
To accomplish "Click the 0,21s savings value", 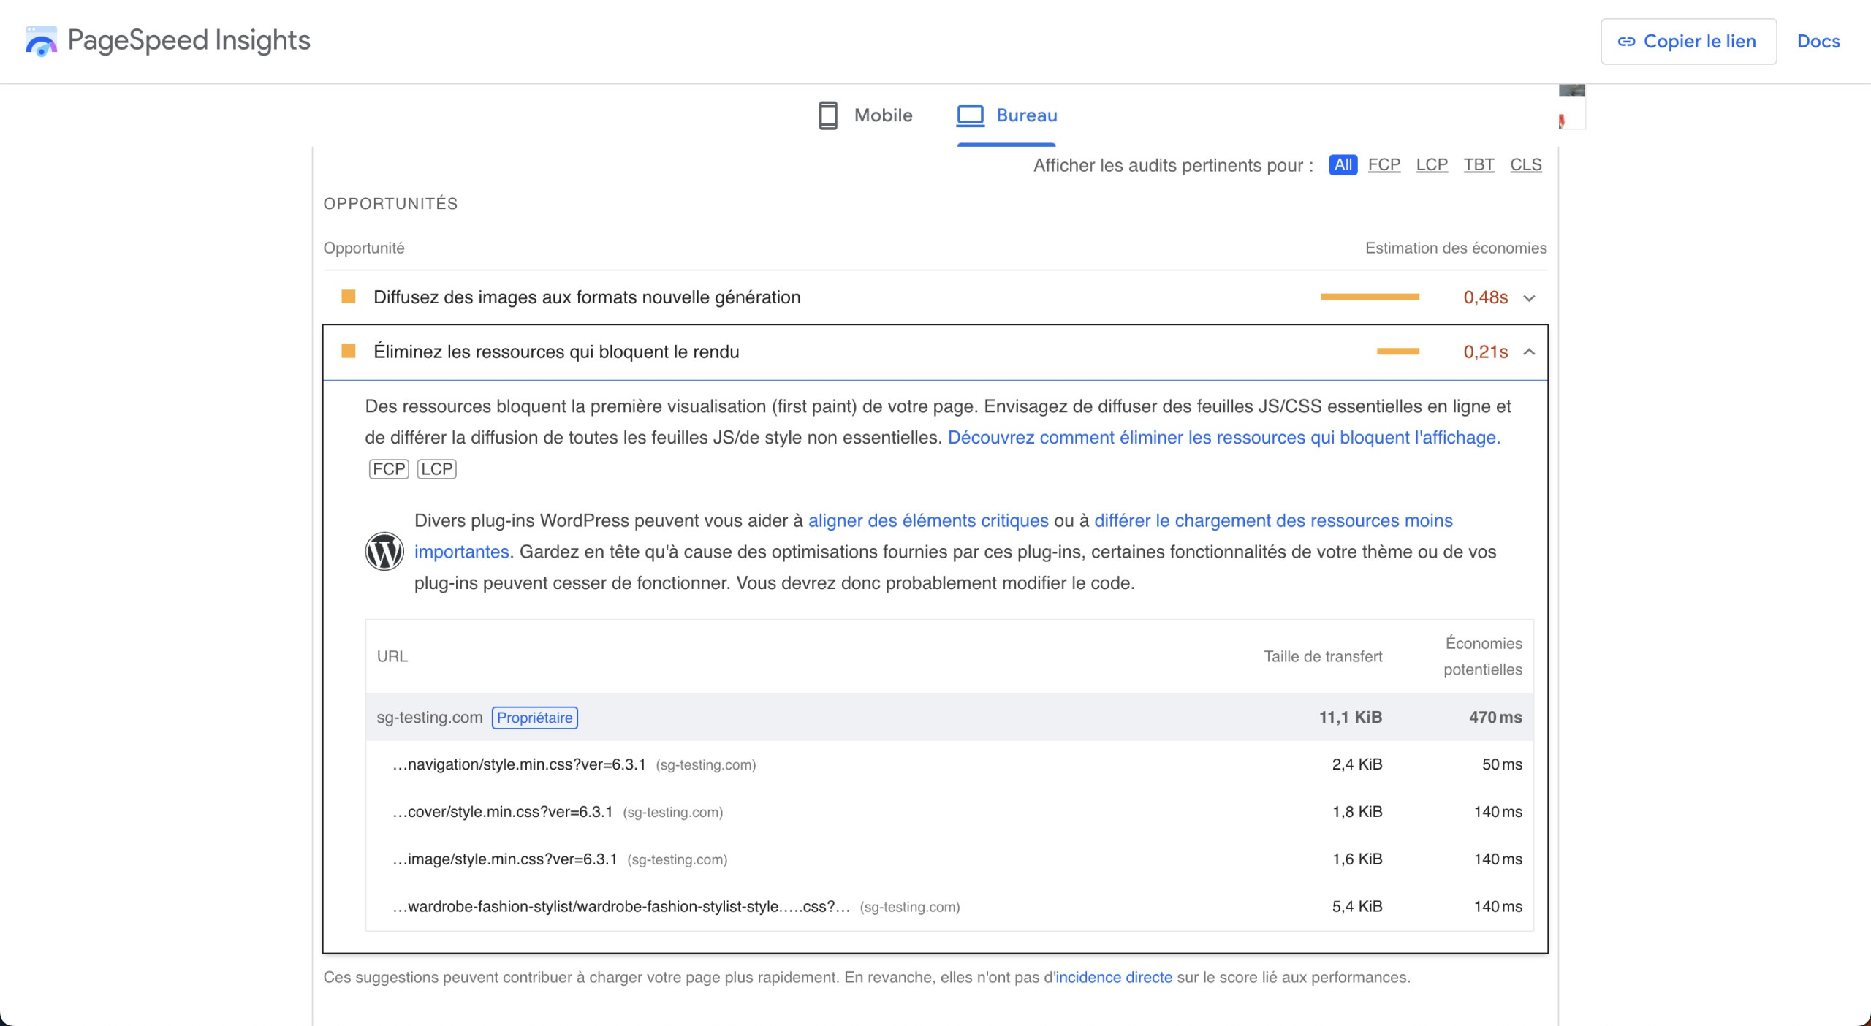I will point(1486,352).
